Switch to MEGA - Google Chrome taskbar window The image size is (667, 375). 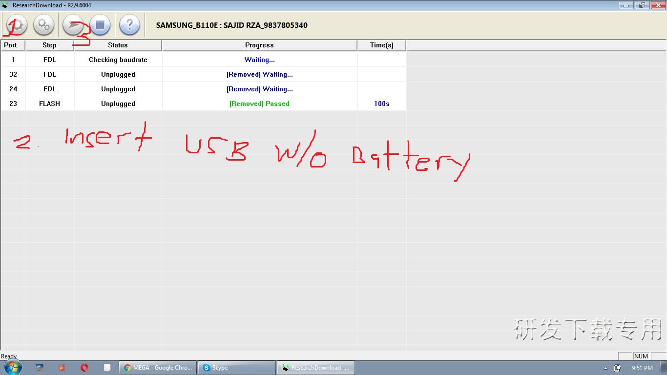157,368
